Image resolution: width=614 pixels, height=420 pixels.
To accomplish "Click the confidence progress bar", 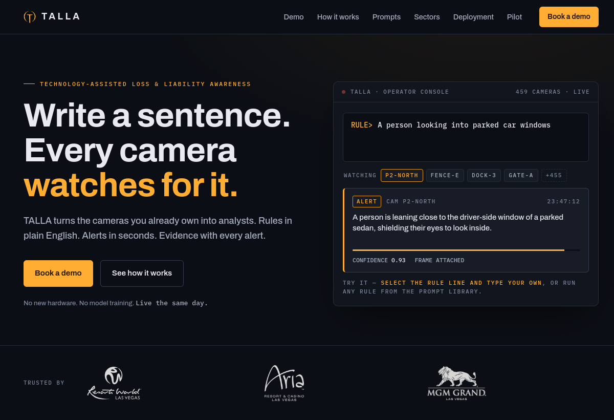I will 466,250.
